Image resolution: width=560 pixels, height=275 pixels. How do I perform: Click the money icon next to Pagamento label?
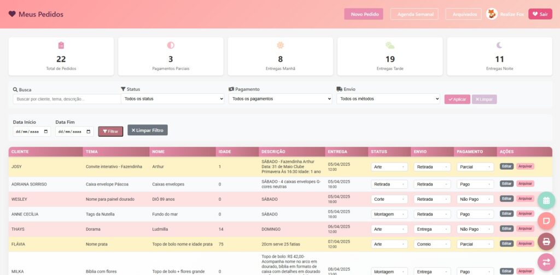pyautogui.click(x=231, y=89)
